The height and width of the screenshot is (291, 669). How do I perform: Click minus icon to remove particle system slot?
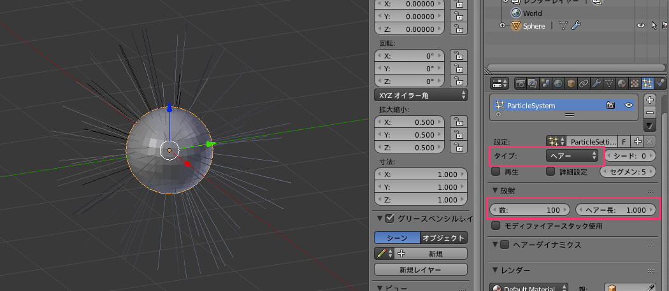[x=650, y=112]
